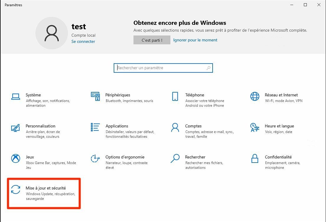The width and height of the screenshot is (326, 222).
Task: Click the Mise à jour refresh arrows icon
Action: pyautogui.click(x=16, y=189)
